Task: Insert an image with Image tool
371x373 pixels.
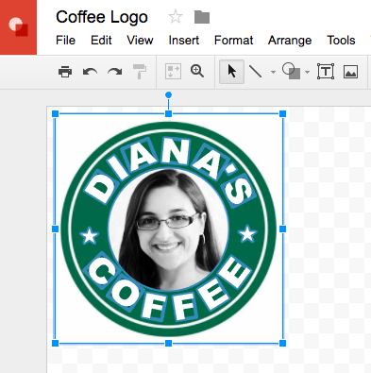Action: coord(350,72)
